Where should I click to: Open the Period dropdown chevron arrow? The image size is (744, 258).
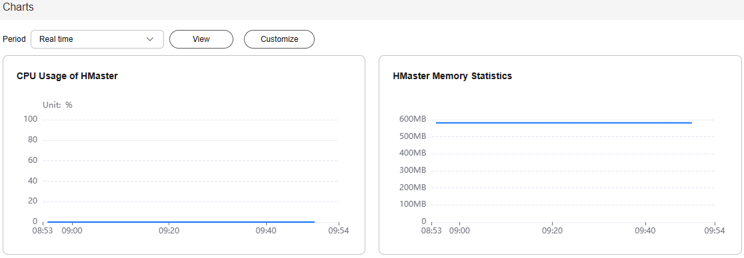[x=150, y=39]
